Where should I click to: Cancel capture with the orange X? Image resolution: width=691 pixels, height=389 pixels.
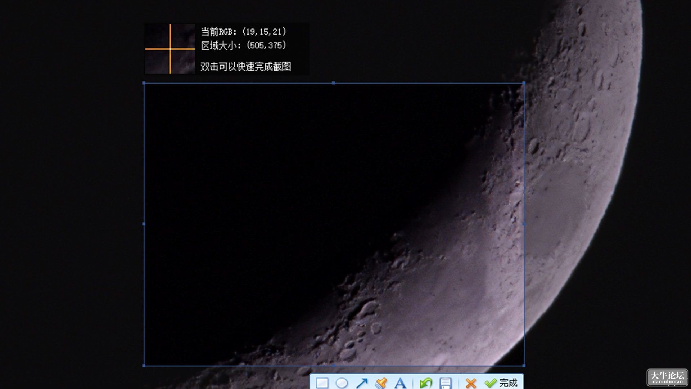pos(470,383)
